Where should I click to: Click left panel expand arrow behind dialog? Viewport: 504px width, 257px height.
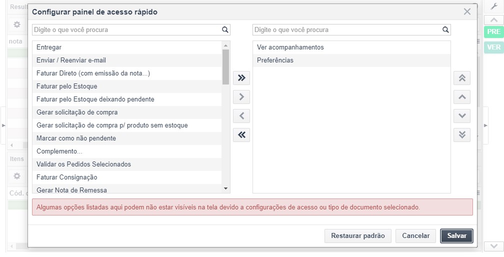3,125
